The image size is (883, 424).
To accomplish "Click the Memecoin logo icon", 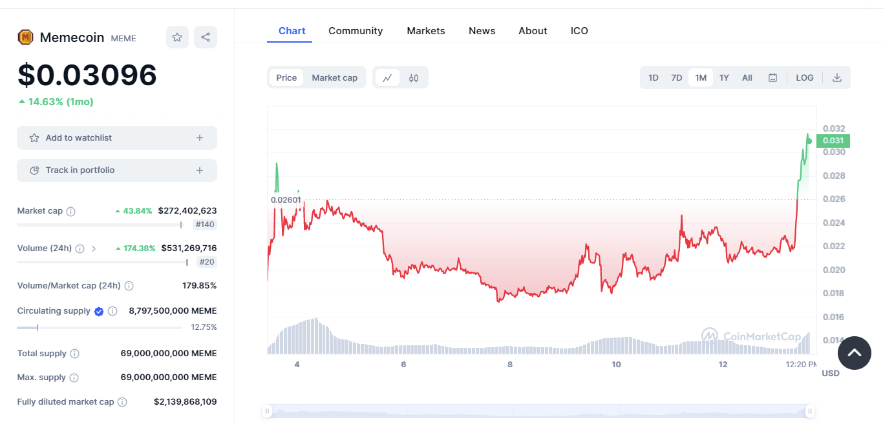I will pos(25,37).
